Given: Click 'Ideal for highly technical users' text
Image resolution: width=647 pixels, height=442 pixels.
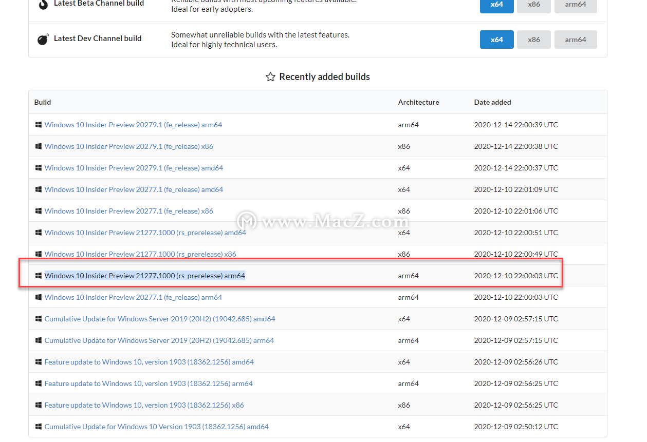Looking at the screenshot, I should tap(224, 45).
